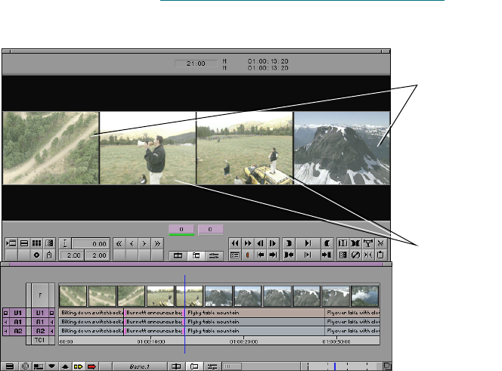Trim left one frame arrow
Screen dimensions: 502x371
coord(132,243)
